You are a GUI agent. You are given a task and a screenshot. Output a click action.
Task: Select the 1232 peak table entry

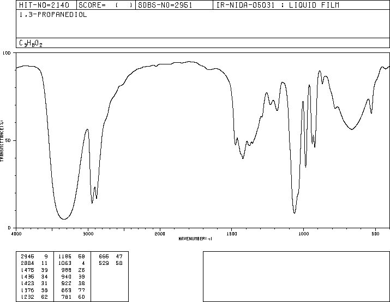coord(34,297)
